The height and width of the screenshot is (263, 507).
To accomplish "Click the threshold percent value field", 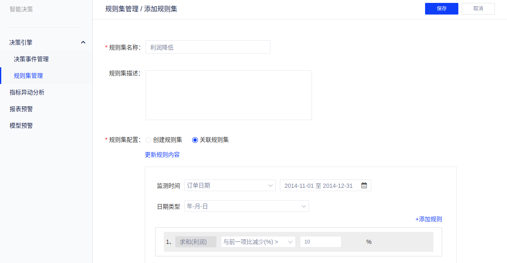I will click(320, 242).
